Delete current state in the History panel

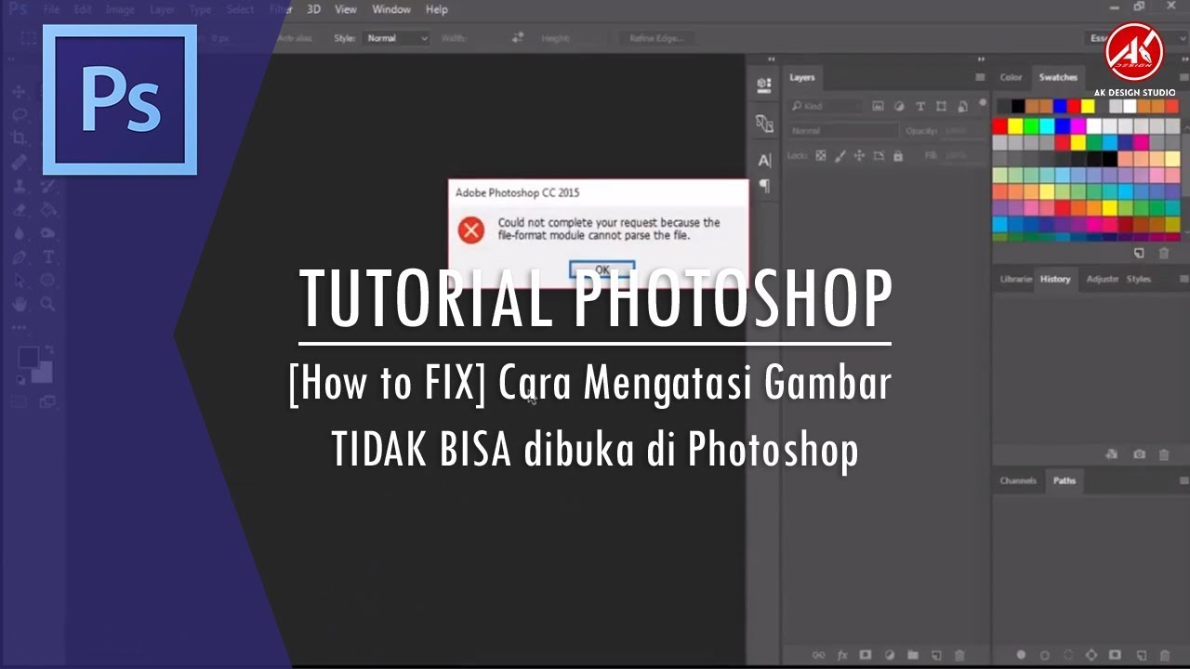(1164, 454)
